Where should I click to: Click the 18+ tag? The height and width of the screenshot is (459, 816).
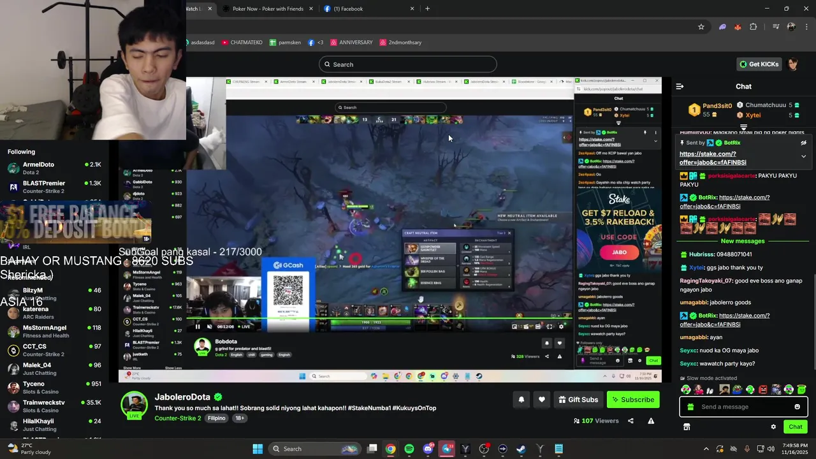coord(240,418)
